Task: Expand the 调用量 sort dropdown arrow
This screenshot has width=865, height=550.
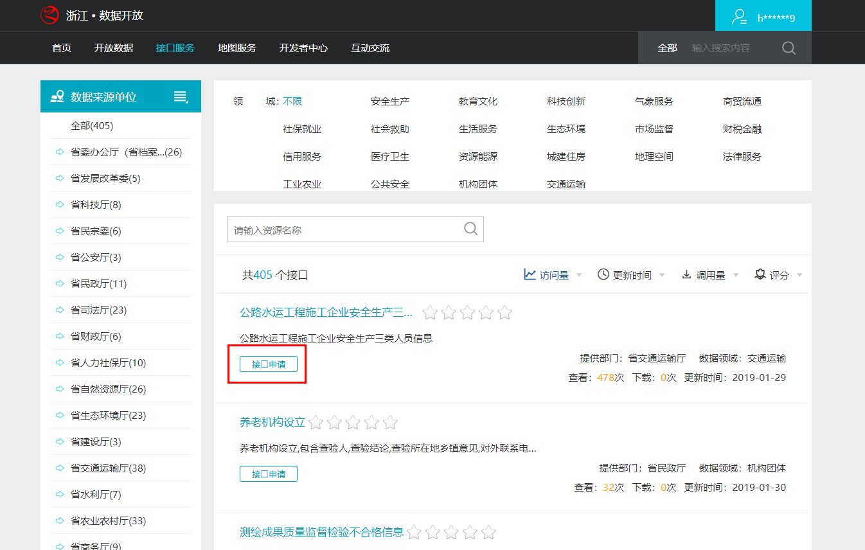Action: tap(736, 275)
